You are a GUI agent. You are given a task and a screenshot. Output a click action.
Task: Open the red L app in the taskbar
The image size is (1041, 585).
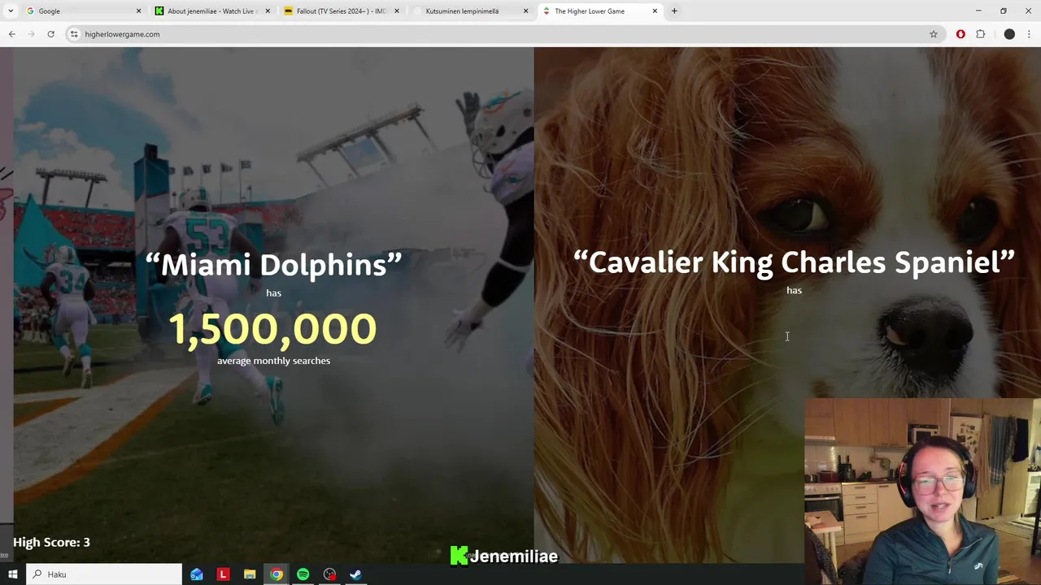(x=223, y=574)
